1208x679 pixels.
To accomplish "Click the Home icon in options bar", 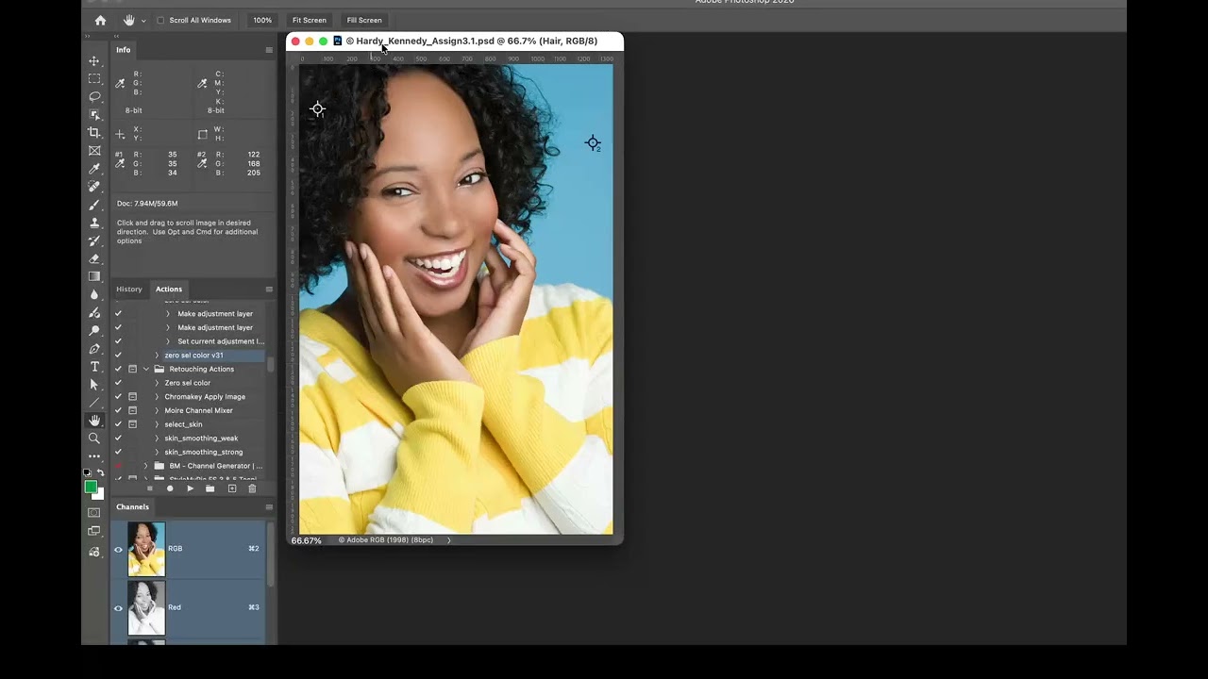I will tap(101, 20).
